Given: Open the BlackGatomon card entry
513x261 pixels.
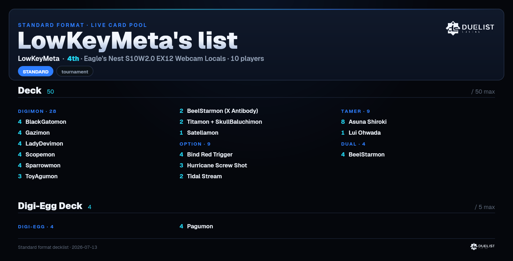Looking at the screenshot, I should (42, 122).
